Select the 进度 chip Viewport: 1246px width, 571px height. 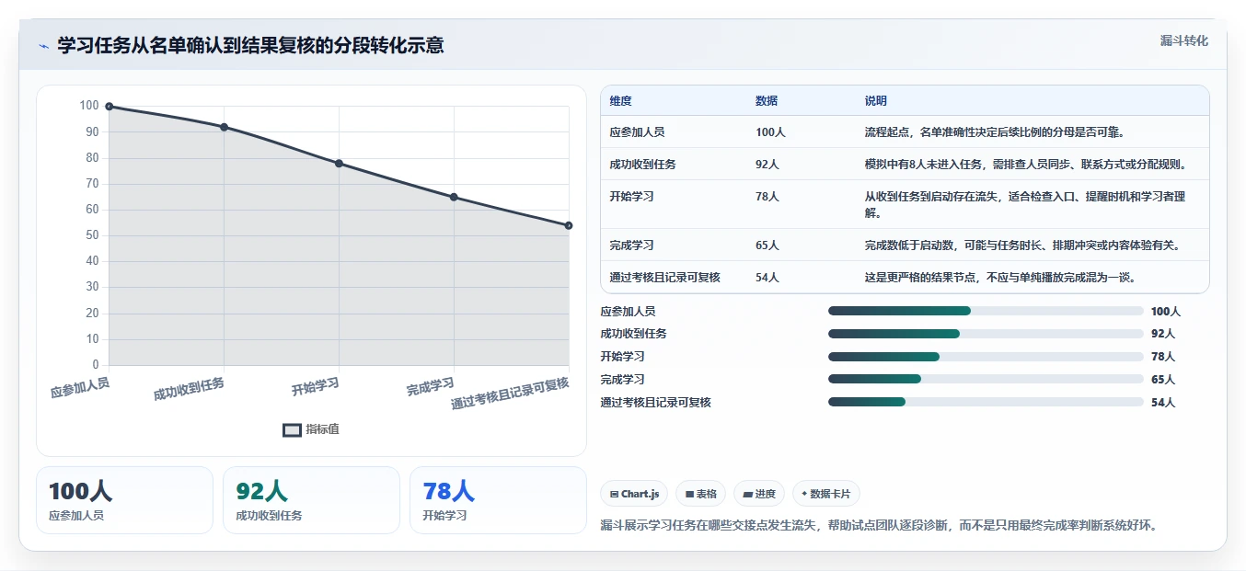(x=759, y=494)
